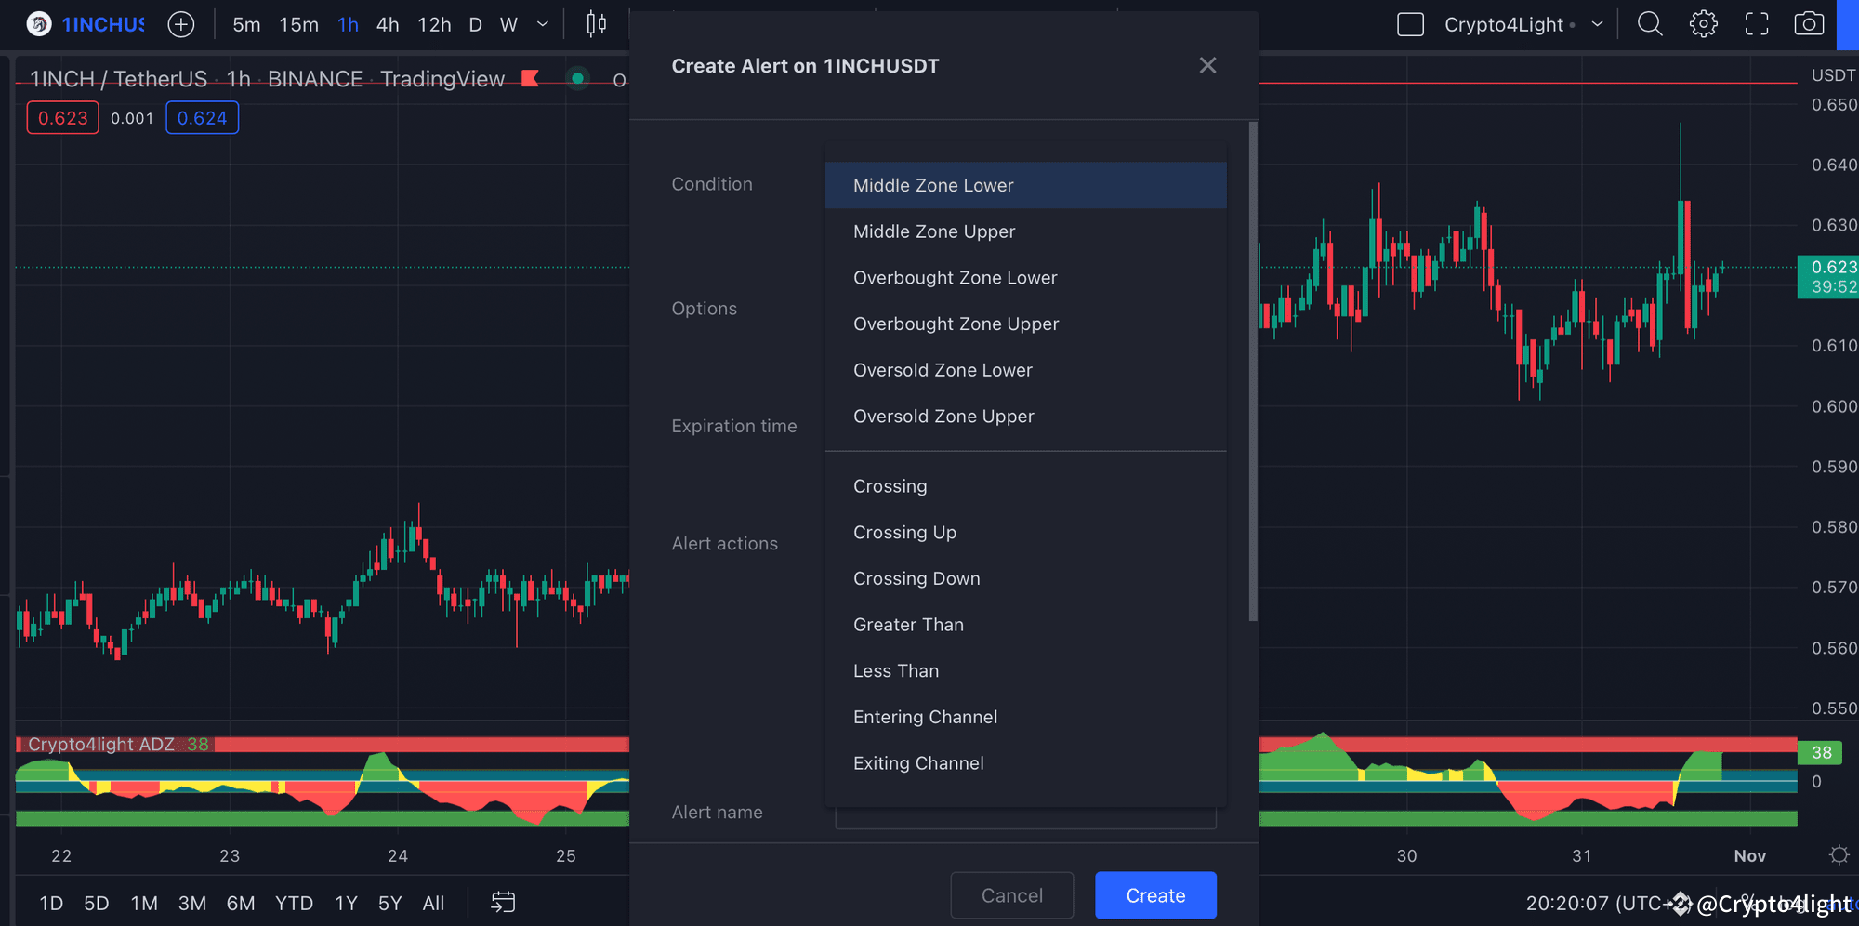The height and width of the screenshot is (926, 1859).
Task: Open the candlestick chart type icon
Action: click(x=596, y=24)
